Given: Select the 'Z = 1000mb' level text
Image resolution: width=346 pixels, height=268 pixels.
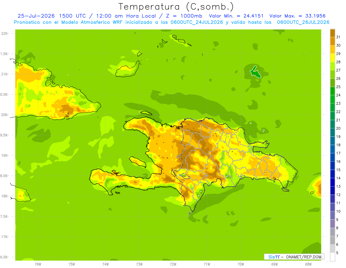Looking at the screenshot, I should pos(185,16).
